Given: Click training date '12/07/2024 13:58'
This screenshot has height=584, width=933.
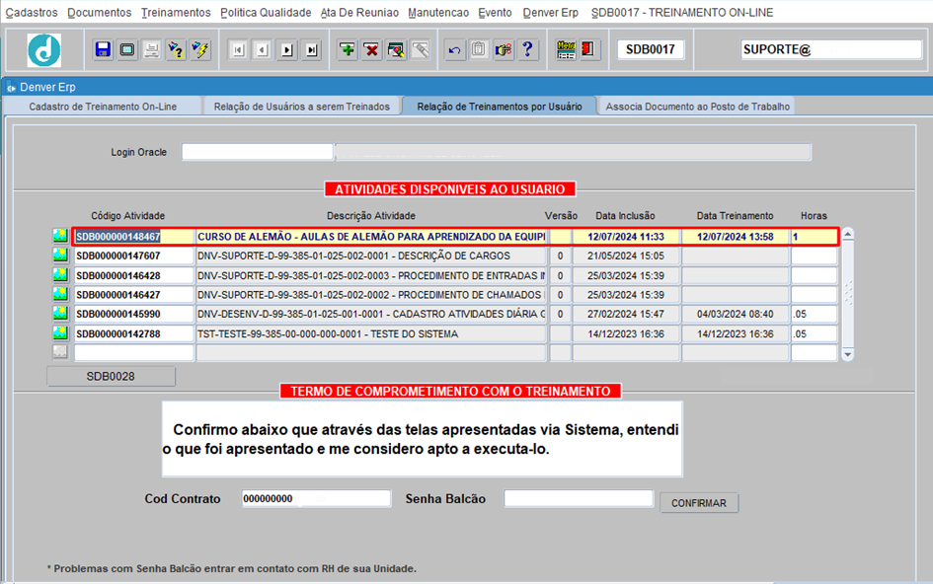Looking at the screenshot, I should pyautogui.click(x=736, y=236).
